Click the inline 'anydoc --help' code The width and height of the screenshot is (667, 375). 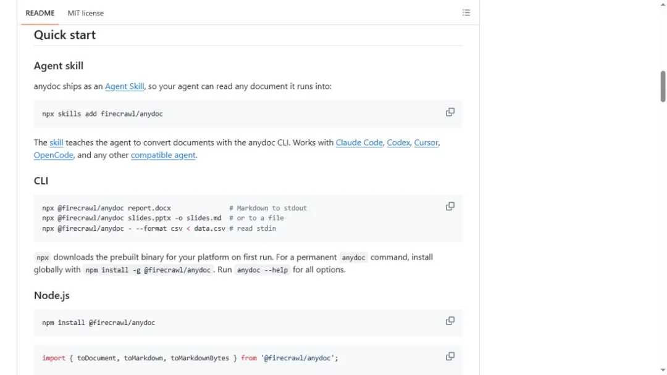[x=262, y=270]
